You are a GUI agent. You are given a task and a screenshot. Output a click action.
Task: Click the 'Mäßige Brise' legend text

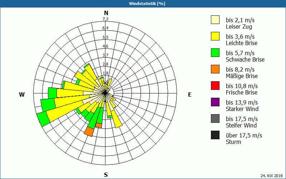[242, 76]
